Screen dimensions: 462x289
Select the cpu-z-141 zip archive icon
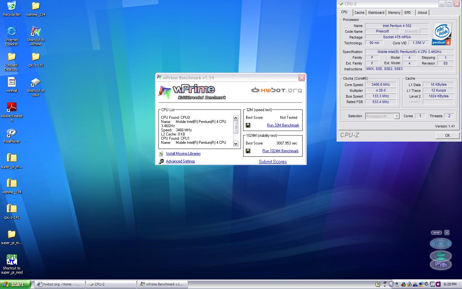tap(12, 212)
